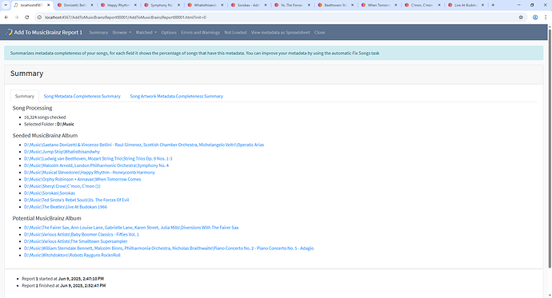Expand the Matched dropdown menu
This screenshot has width=552, height=298.
[146, 32]
